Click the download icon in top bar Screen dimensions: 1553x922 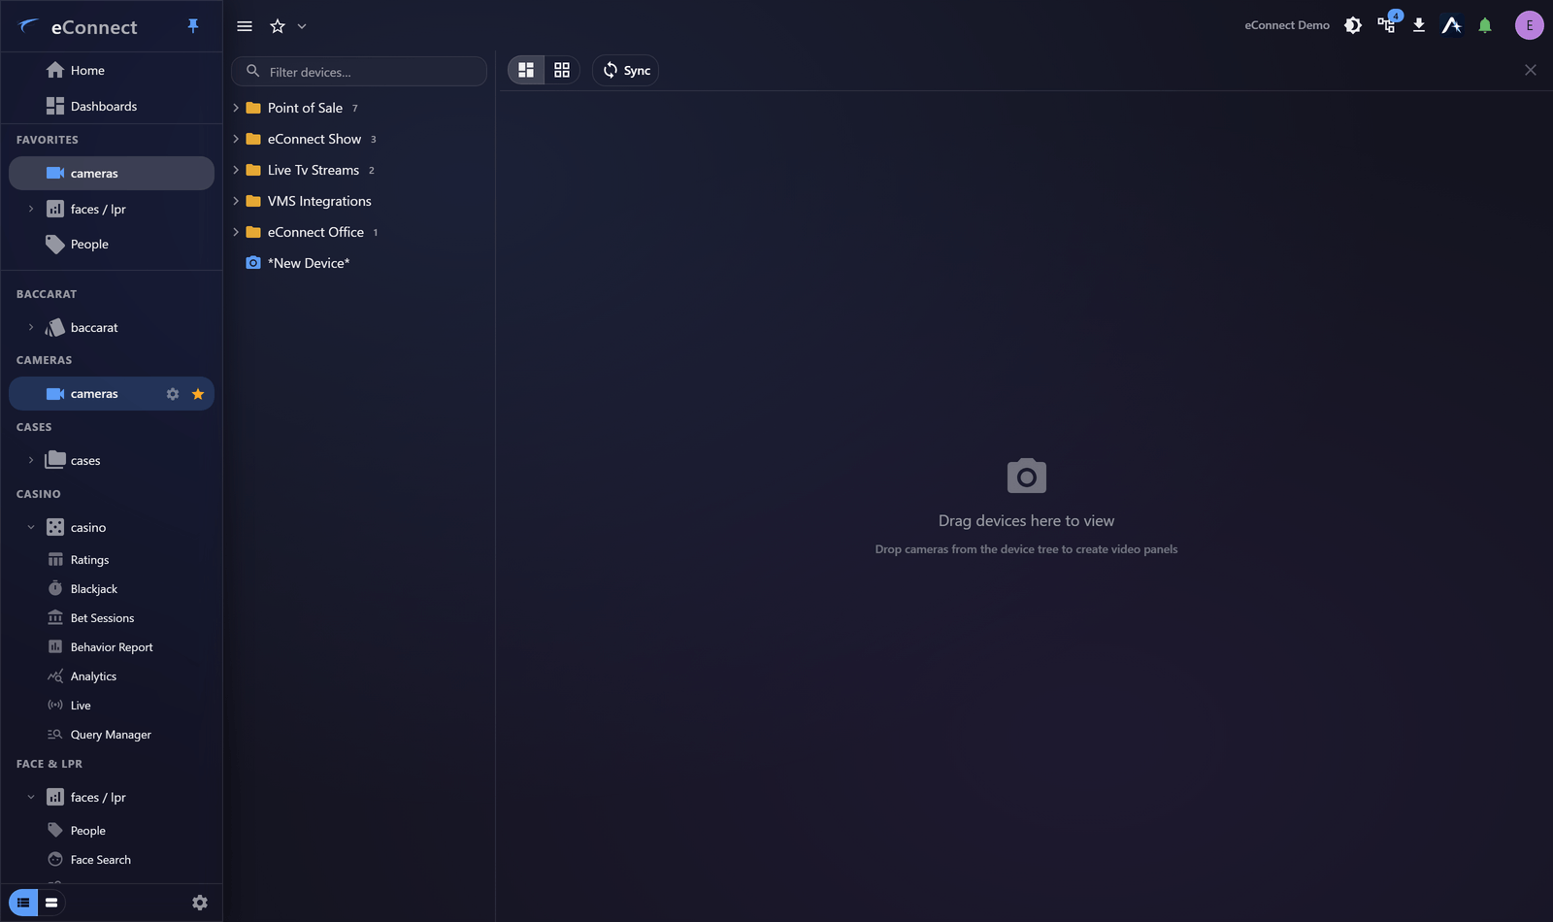1419,25
